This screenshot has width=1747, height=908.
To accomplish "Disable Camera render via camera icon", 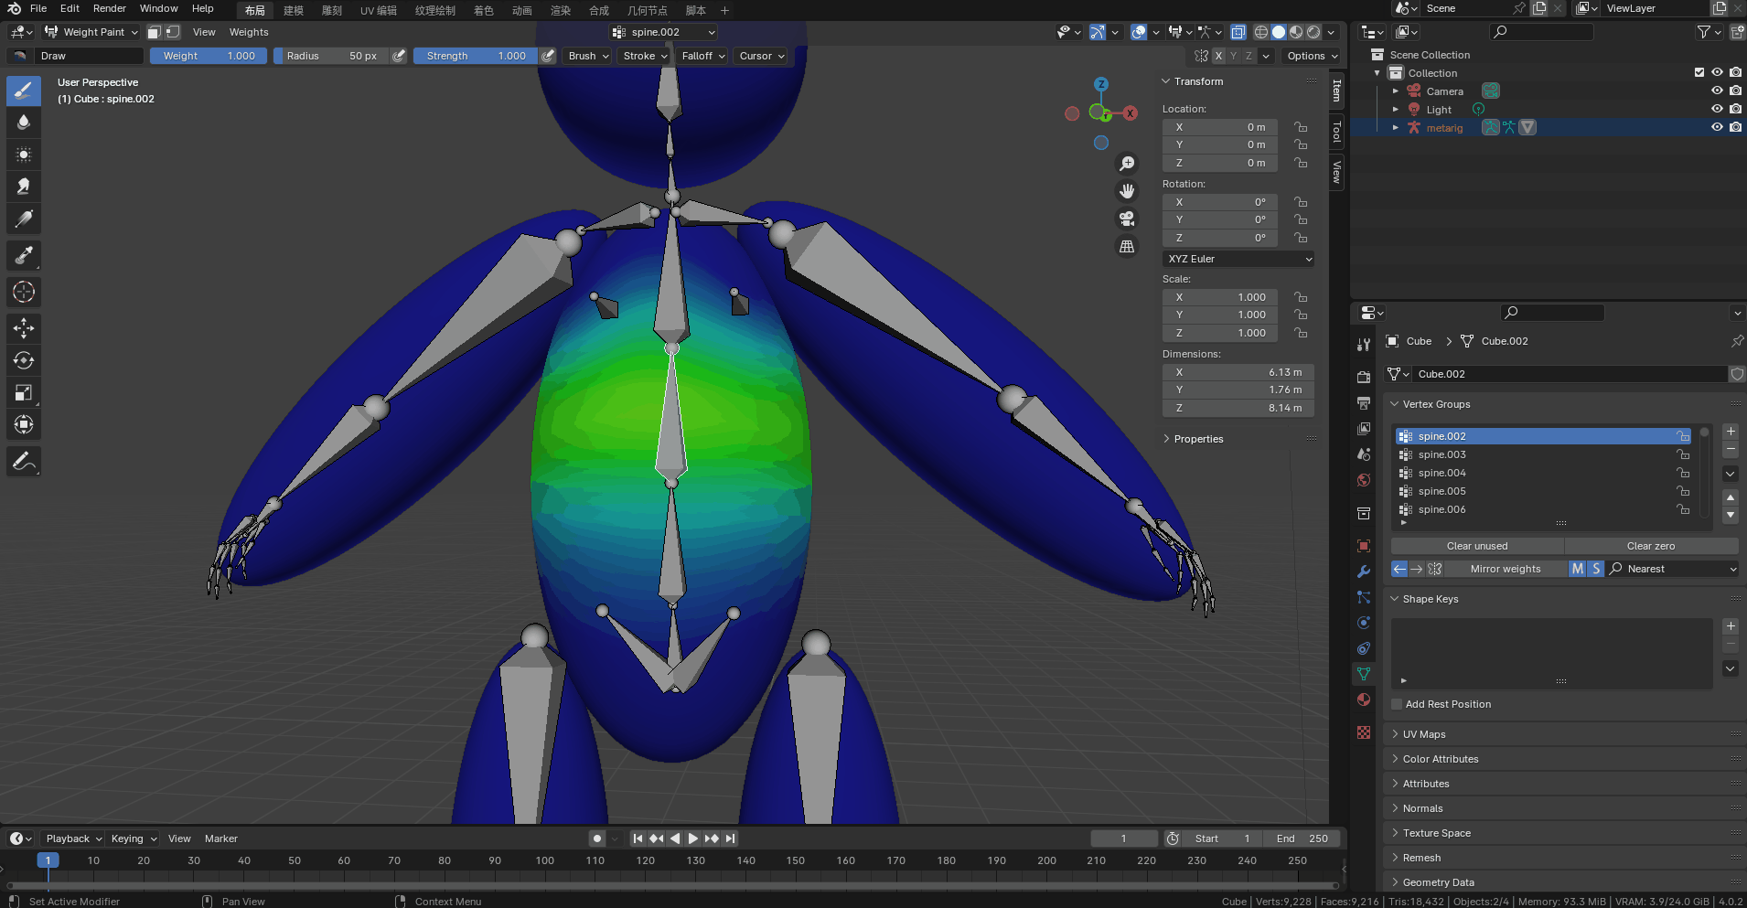I will click(x=1735, y=91).
